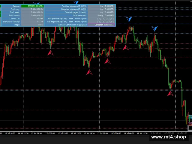Screen dimensions: 192x144
Task: Click the Total slippages value
Action: click(107, 12)
